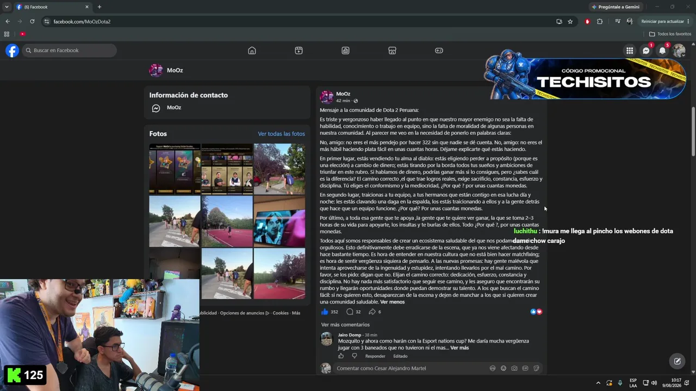Go back to the previous page
The height and width of the screenshot is (391, 696).
click(x=8, y=22)
